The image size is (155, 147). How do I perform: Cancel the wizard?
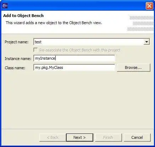(x=137, y=137)
